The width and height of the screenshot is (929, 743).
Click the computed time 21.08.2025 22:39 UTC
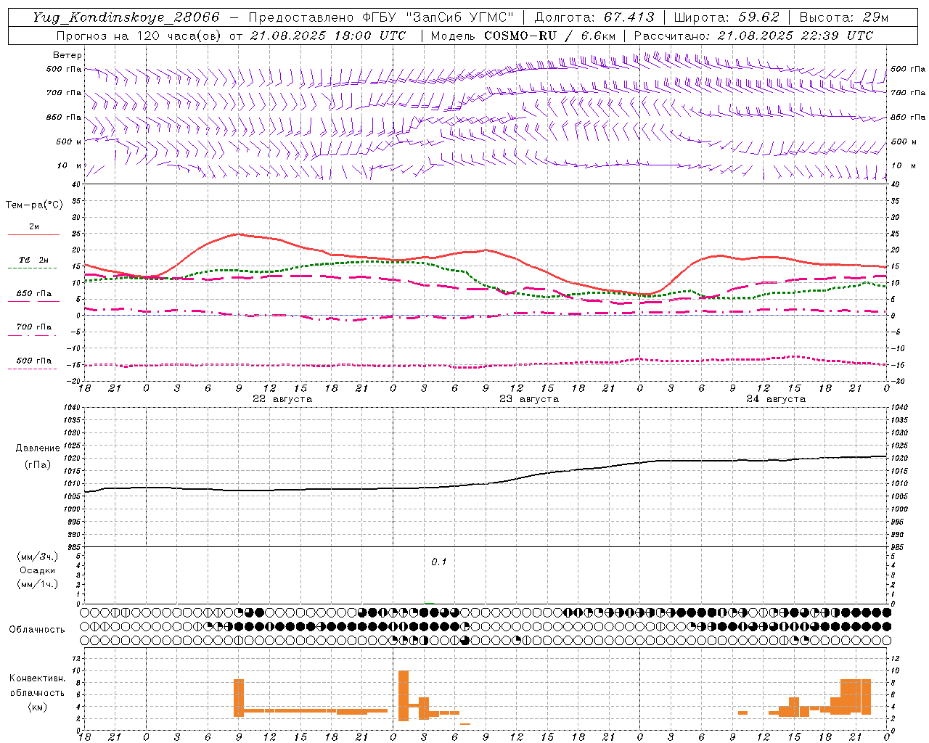795,36
